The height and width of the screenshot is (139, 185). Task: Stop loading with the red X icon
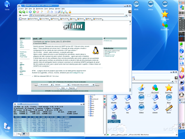(38, 12)
